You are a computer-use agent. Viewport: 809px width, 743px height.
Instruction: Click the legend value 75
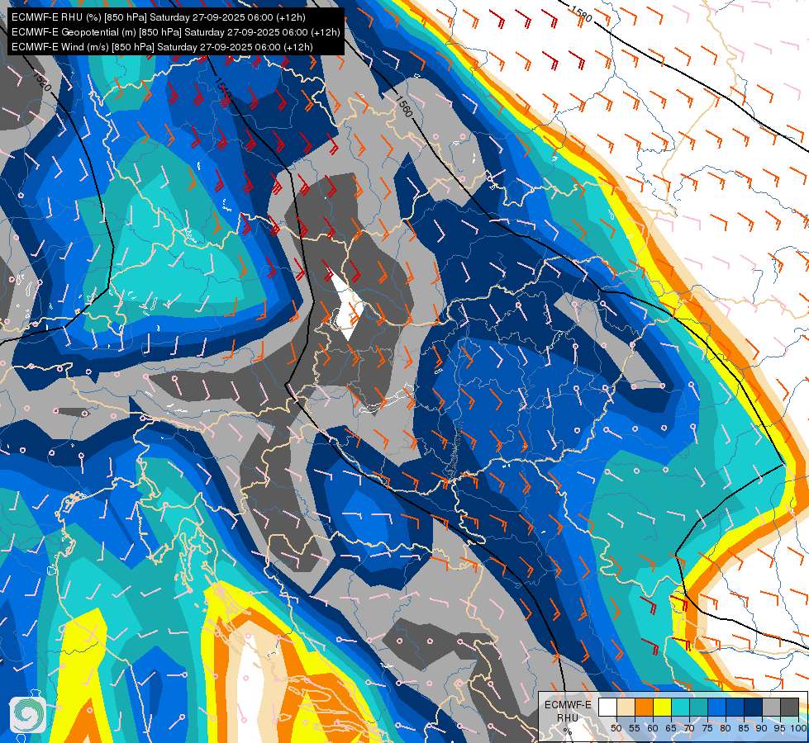pos(708,727)
